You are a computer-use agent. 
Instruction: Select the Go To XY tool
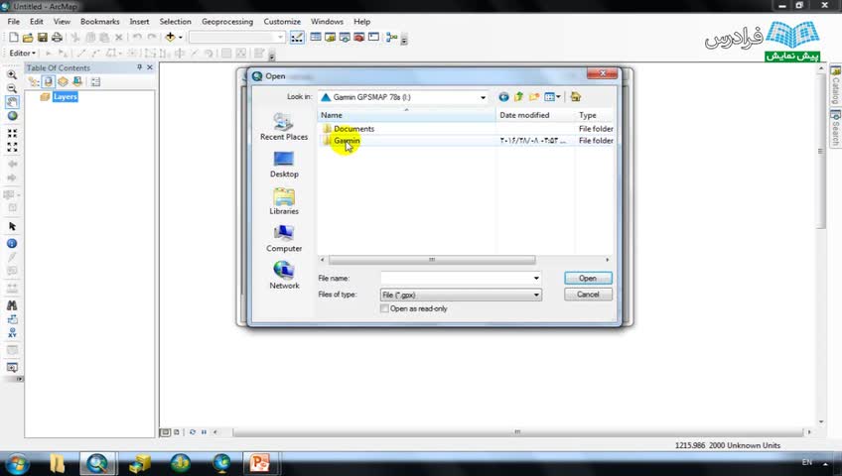12,333
